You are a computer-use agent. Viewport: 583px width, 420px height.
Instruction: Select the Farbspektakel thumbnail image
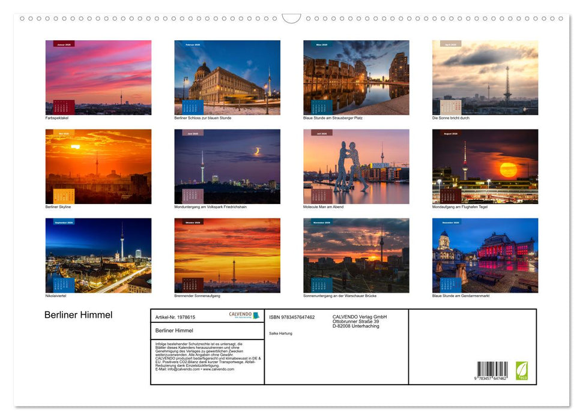point(98,77)
